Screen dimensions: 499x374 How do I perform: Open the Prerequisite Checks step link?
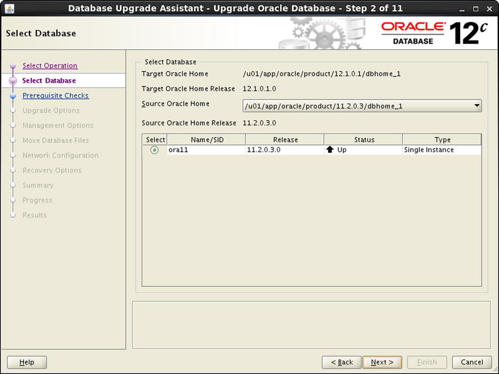pos(56,96)
